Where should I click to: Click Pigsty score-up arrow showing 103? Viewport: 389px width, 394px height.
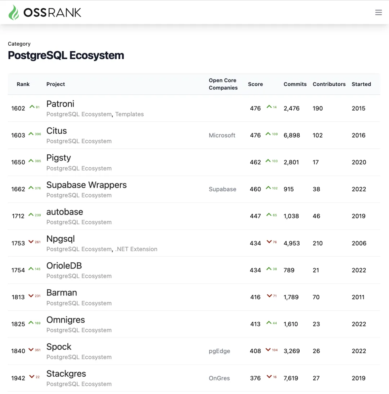click(268, 160)
